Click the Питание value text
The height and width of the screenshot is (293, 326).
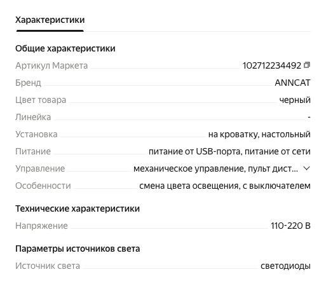pyautogui.click(x=229, y=151)
